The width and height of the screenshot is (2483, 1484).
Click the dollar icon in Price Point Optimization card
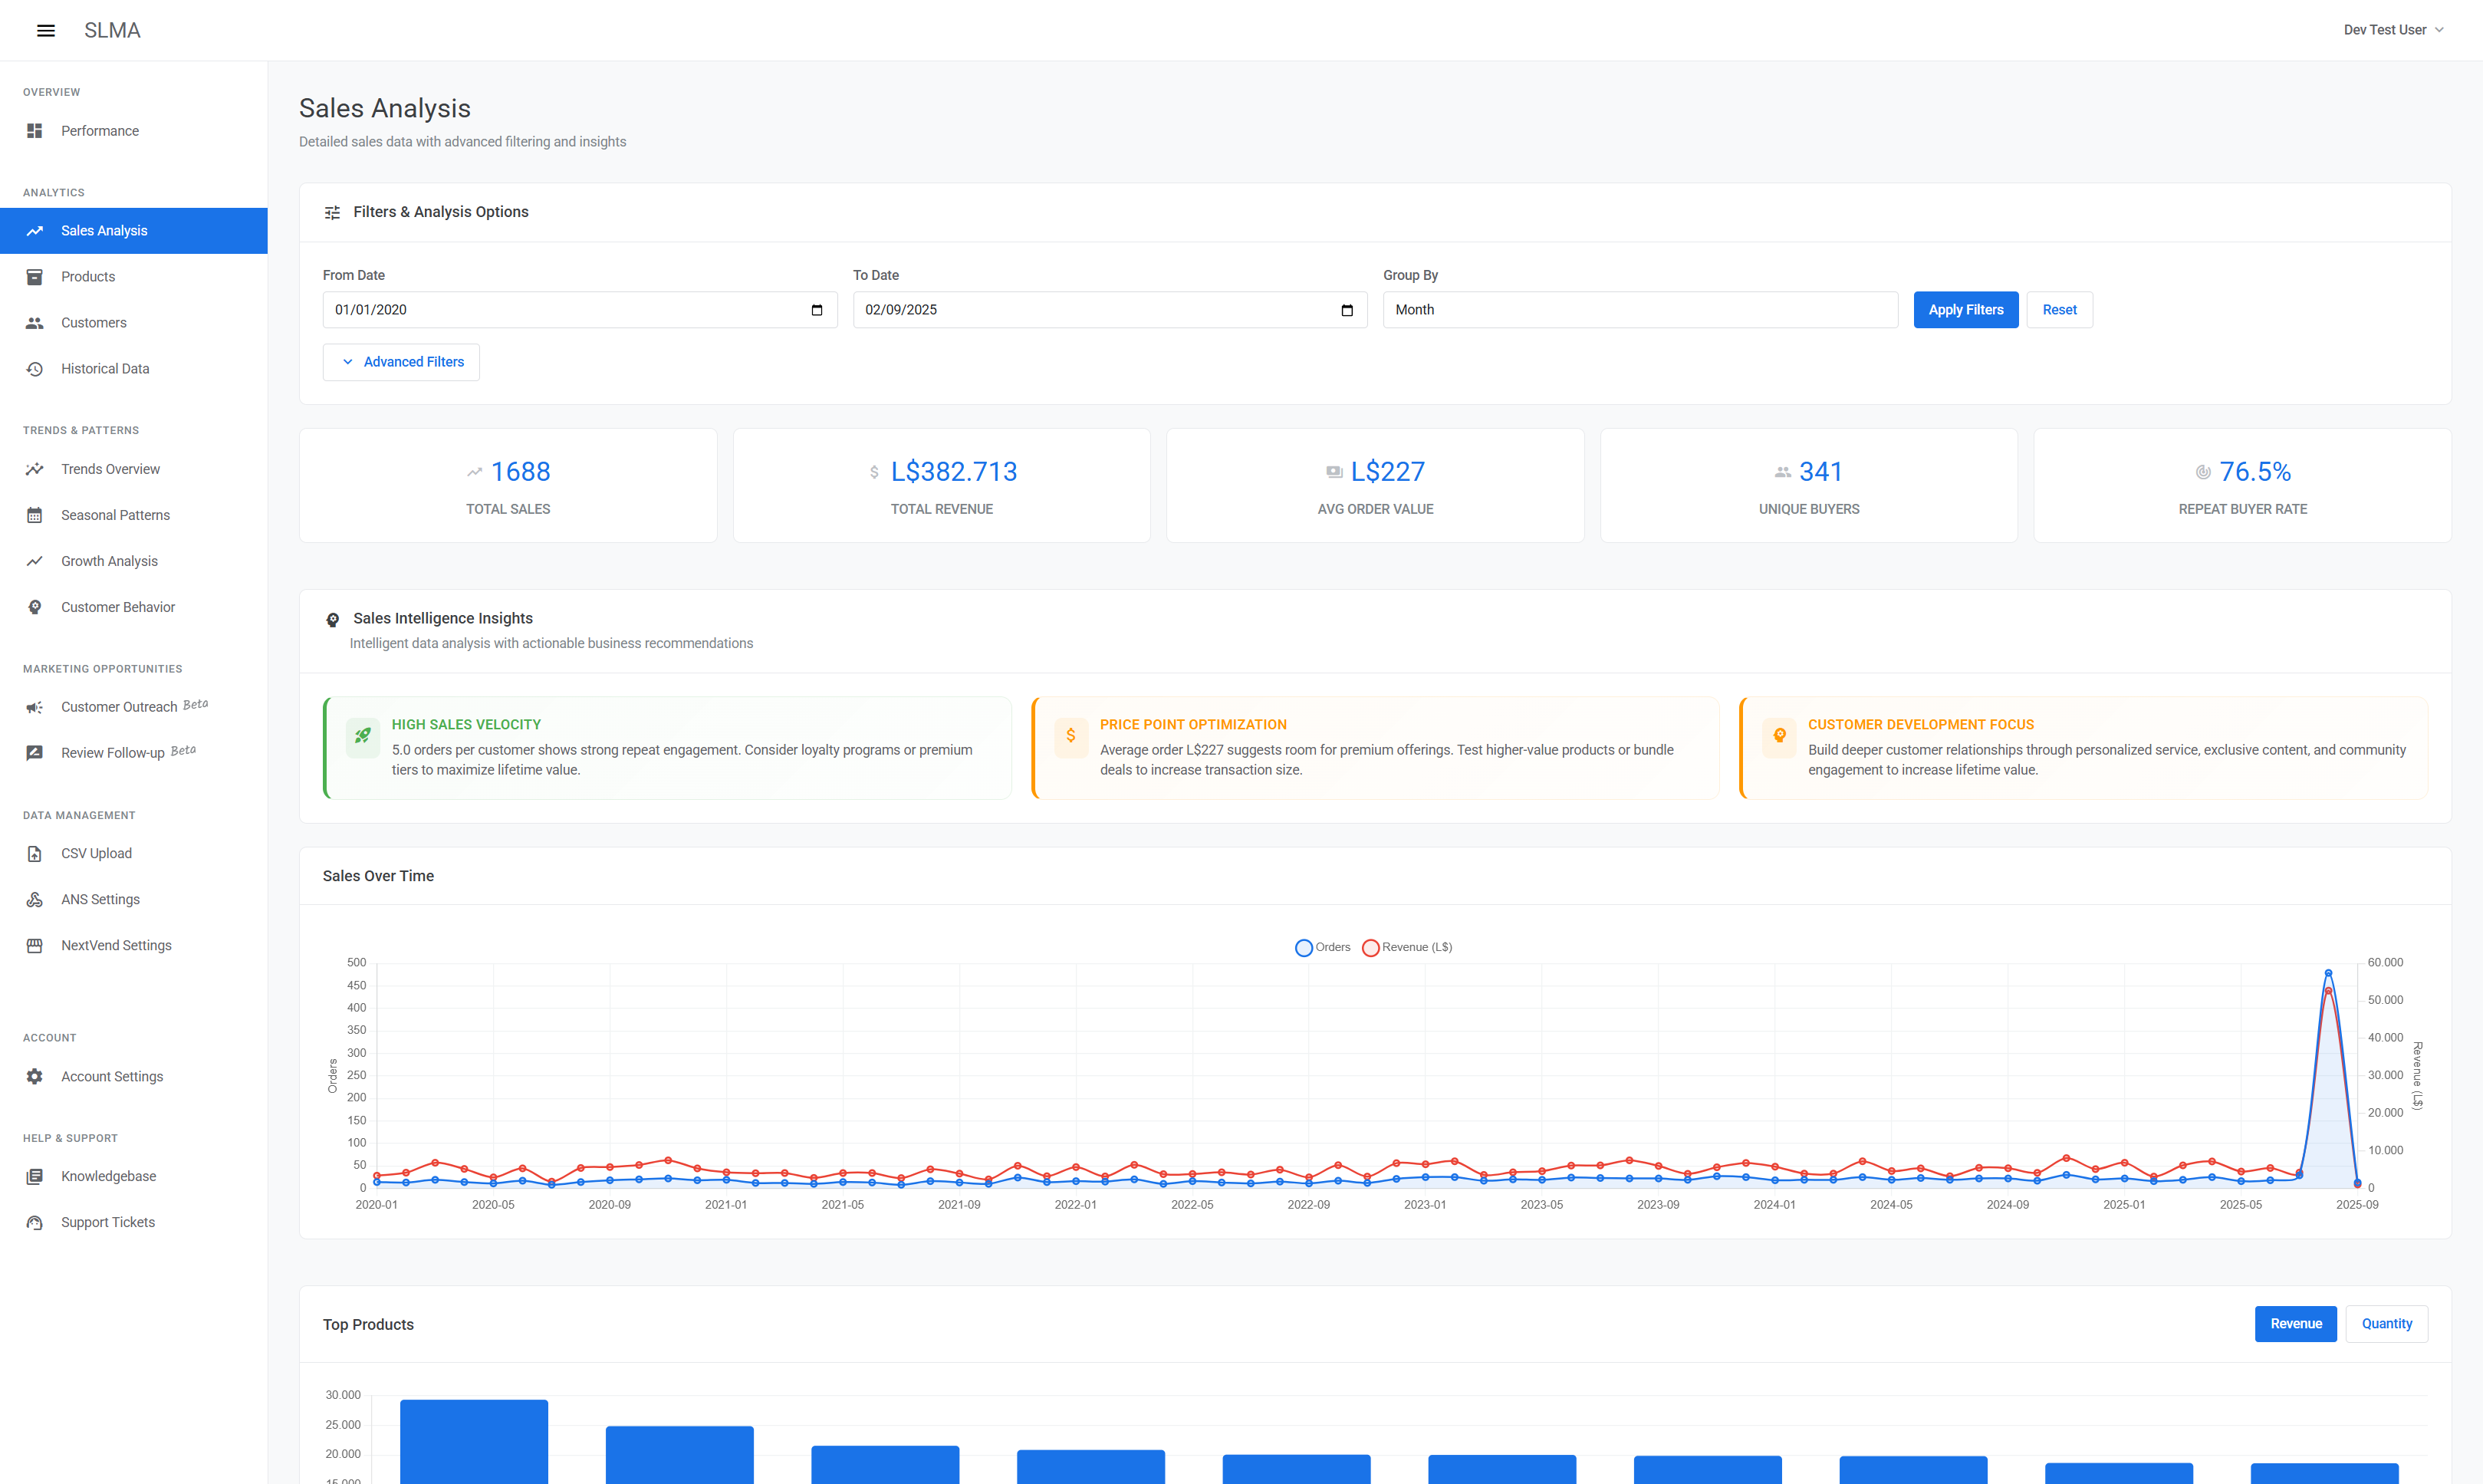pos(1070,736)
